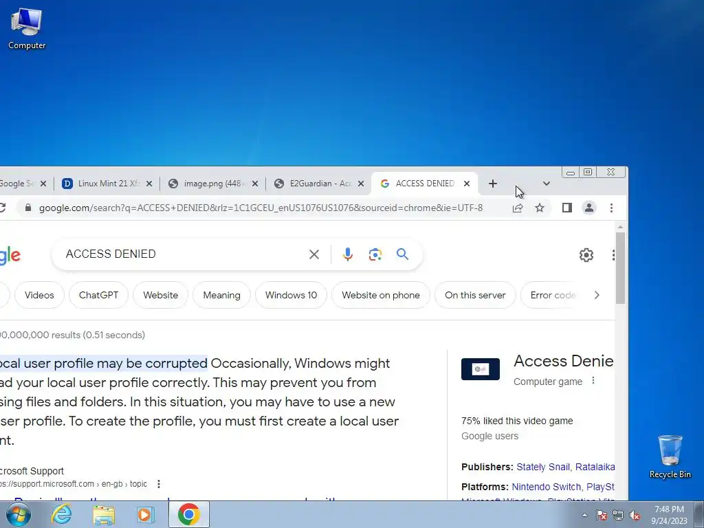Click the results count text

pyautogui.click(x=72, y=335)
